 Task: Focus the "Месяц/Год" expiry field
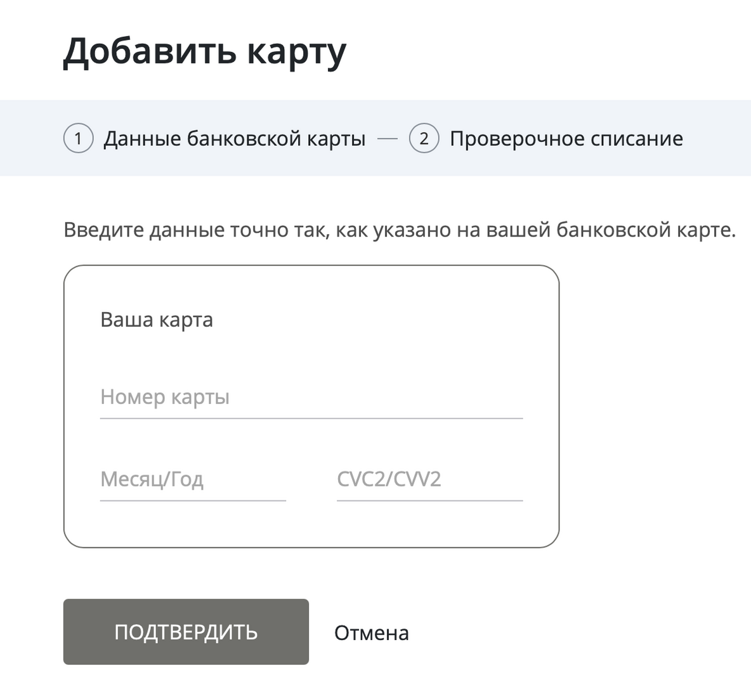click(193, 480)
